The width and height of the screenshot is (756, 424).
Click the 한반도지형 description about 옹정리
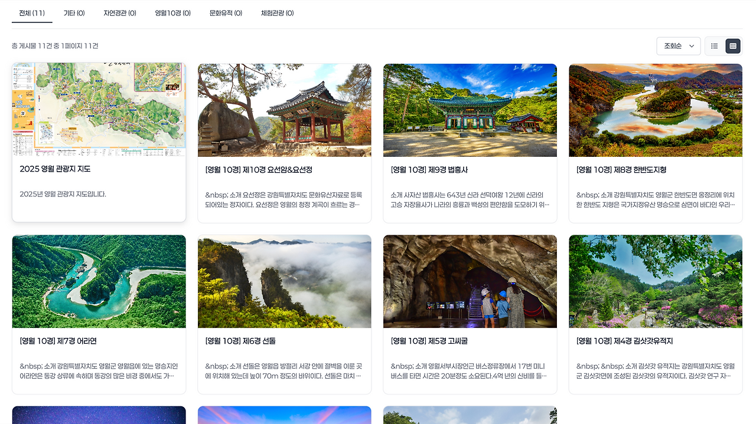click(656, 200)
